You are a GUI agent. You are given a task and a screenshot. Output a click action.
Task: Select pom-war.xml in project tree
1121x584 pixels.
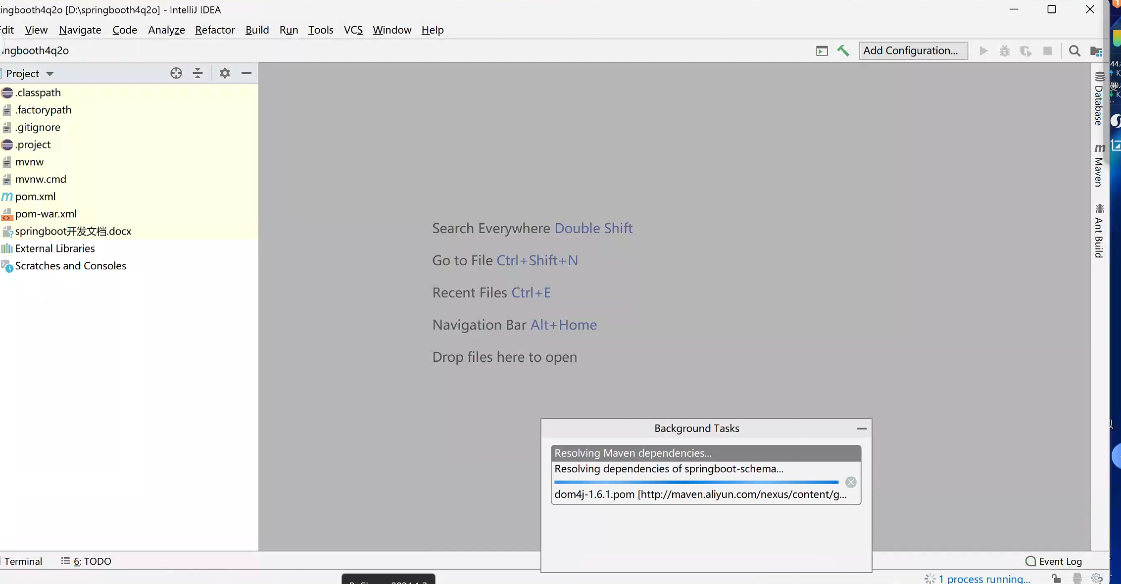click(x=129, y=214)
